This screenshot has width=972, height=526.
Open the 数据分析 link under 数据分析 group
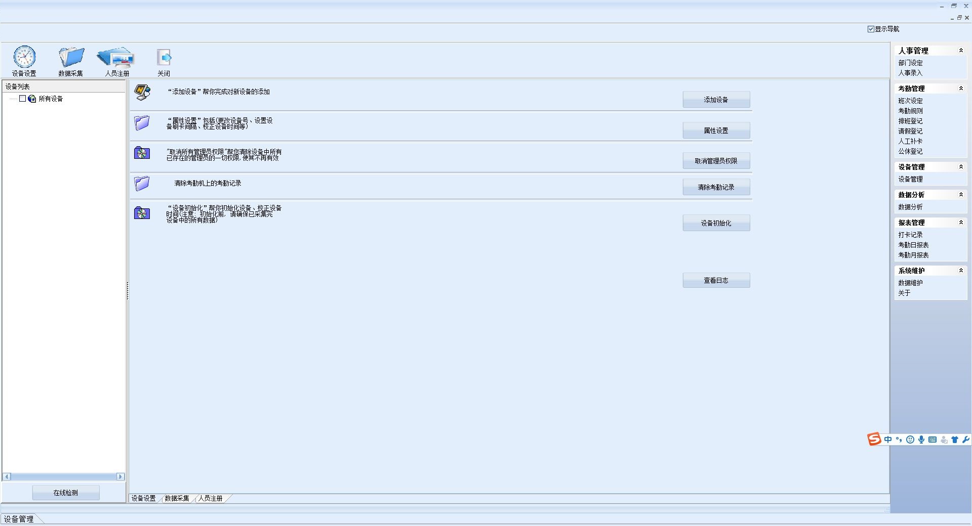[x=910, y=207]
